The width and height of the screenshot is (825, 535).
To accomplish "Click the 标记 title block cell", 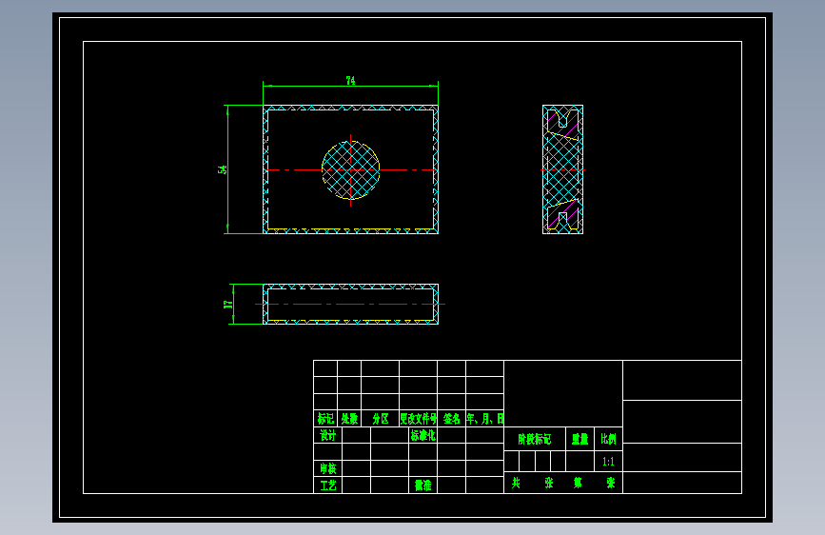I will point(325,419).
